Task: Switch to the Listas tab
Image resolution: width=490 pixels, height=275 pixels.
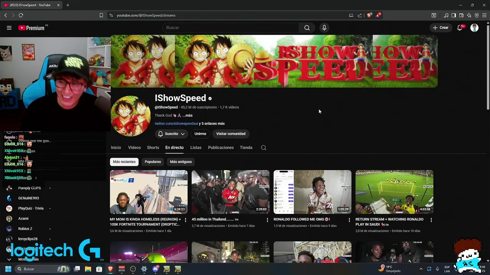Action: 196,147
